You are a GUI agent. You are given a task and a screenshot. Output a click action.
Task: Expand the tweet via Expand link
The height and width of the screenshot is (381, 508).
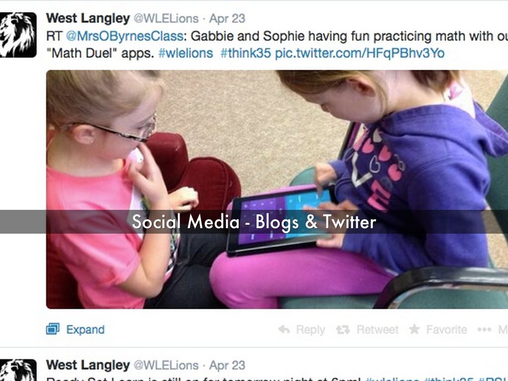click(x=85, y=329)
